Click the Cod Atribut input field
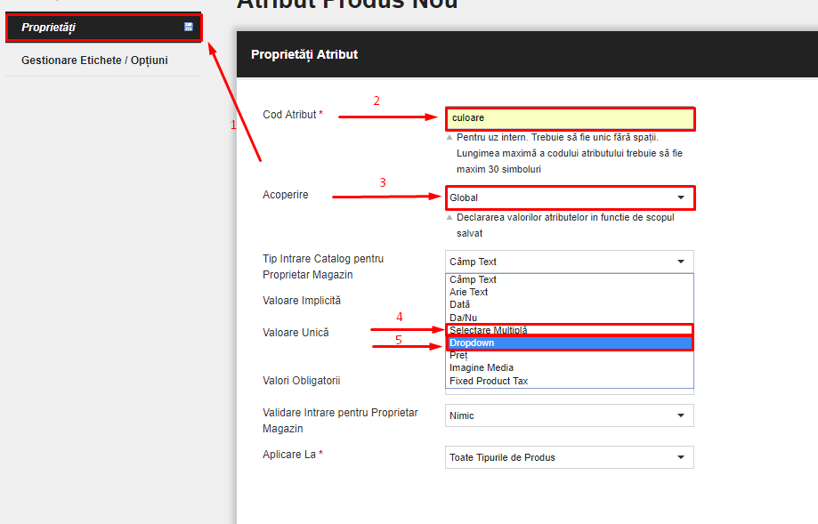The height and width of the screenshot is (524, 818). click(571, 118)
